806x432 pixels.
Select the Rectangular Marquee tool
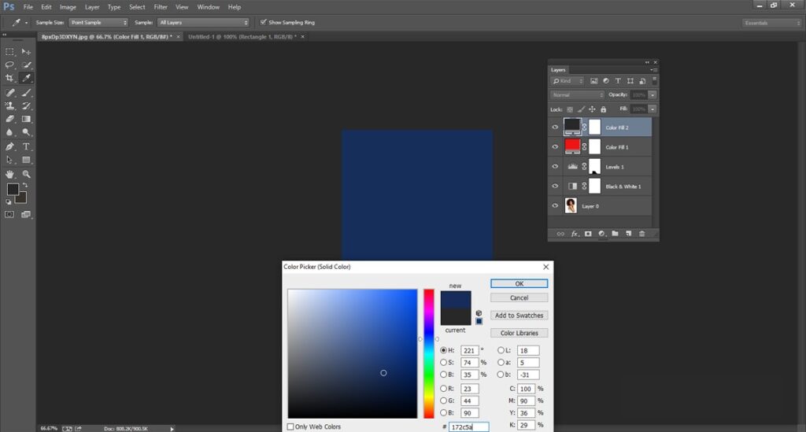9,52
